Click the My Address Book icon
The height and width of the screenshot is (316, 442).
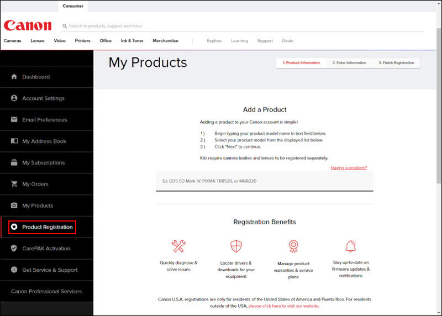pyautogui.click(x=14, y=141)
